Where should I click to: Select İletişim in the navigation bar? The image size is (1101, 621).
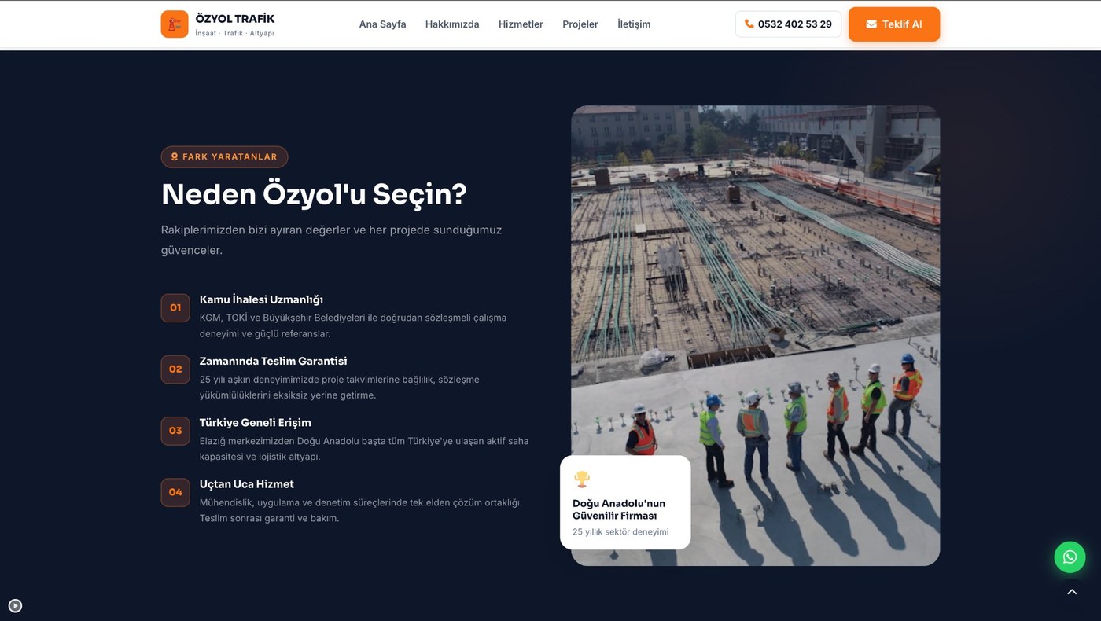634,24
